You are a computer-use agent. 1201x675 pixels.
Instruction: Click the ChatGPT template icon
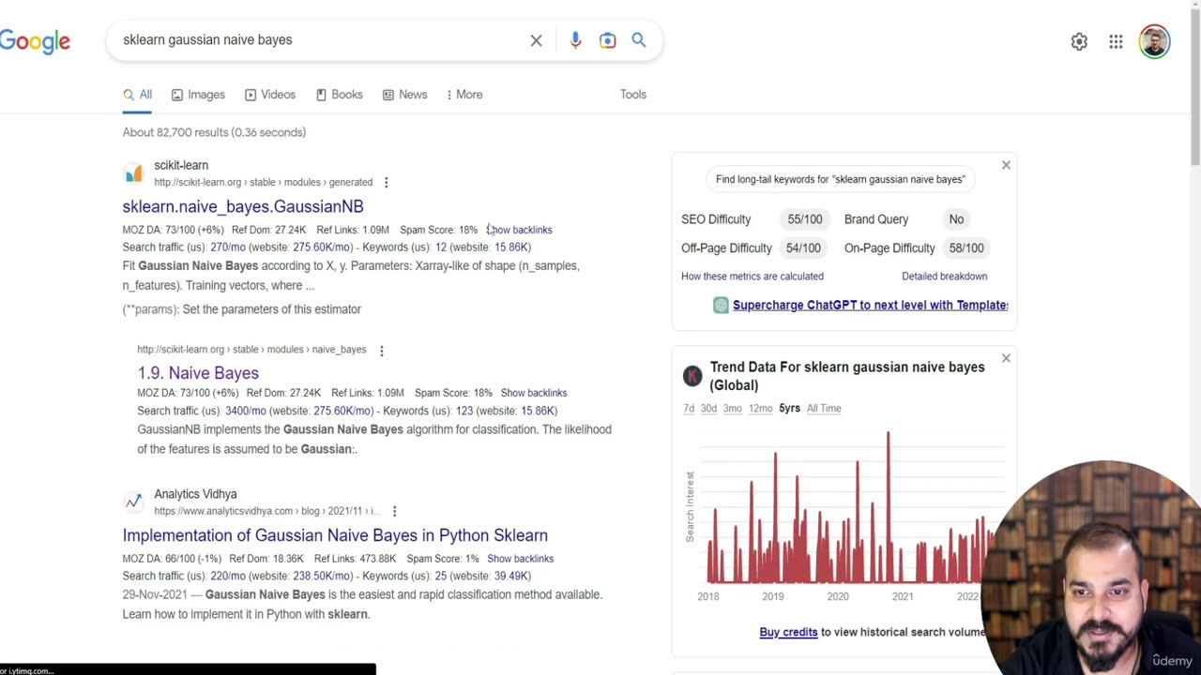point(721,305)
